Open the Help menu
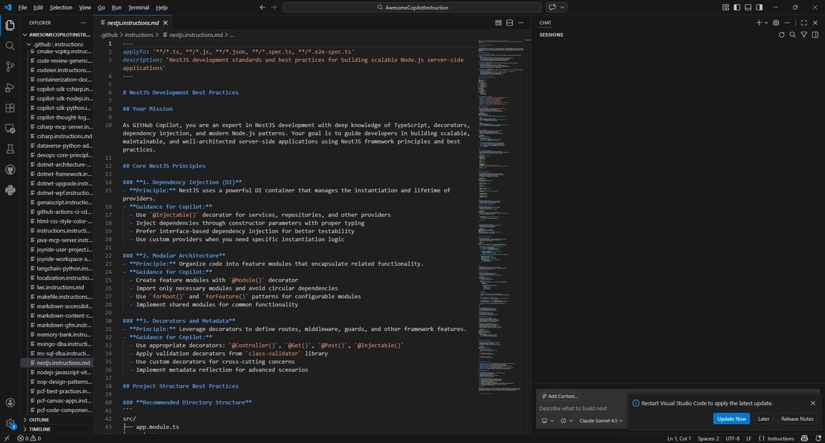Screen dimensions: 825x443 click(x=162, y=8)
